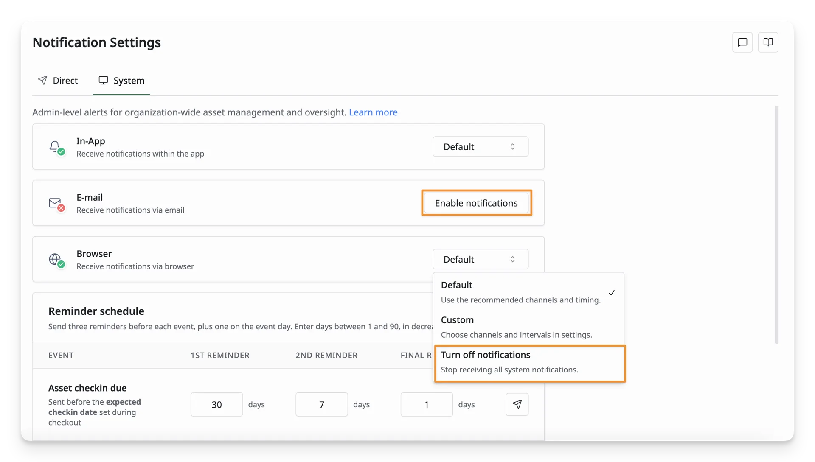Image resolution: width=815 pixels, height=462 pixels.
Task: Edit the final reminder field showing 1
Action: click(x=427, y=404)
